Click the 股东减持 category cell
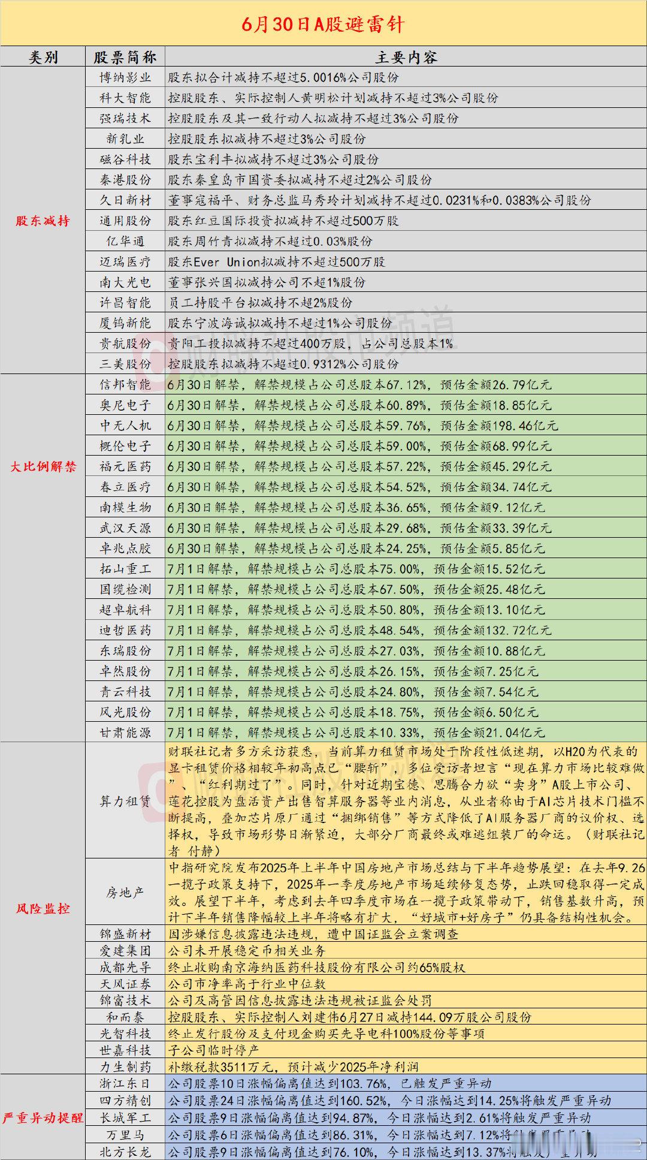The height and width of the screenshot is (1160, 647). tap(43, 221)
